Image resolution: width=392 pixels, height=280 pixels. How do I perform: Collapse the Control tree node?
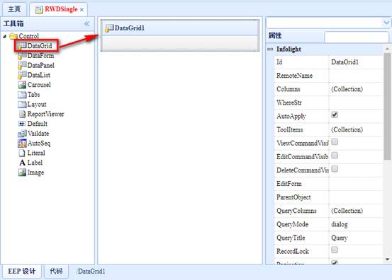(4, 36)
